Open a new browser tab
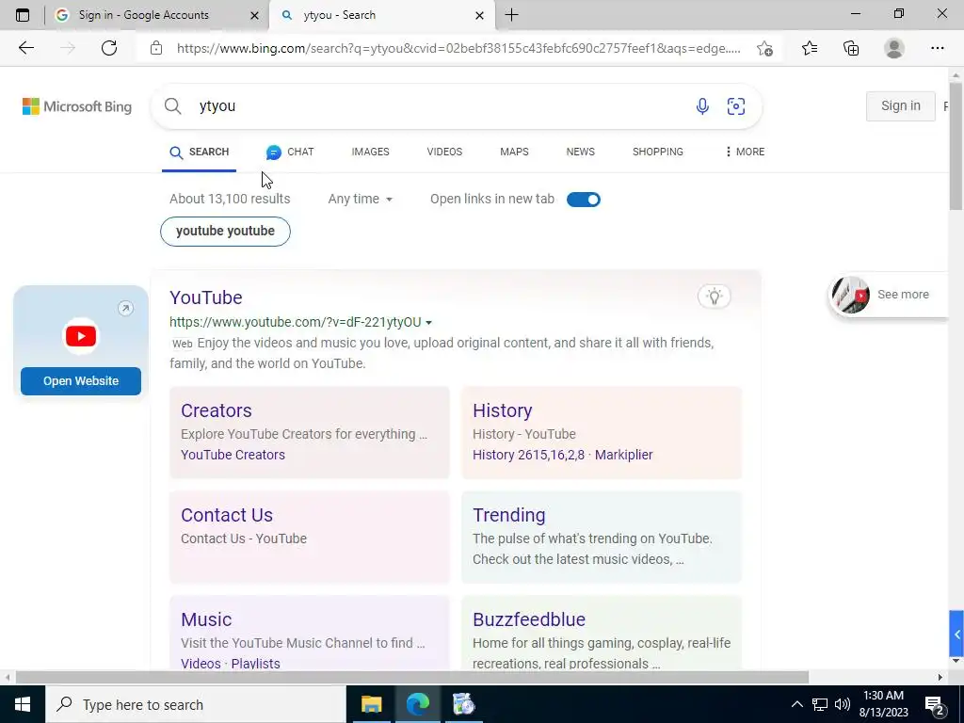The height and width of the screenshot is (723, 964). [511, 15]
